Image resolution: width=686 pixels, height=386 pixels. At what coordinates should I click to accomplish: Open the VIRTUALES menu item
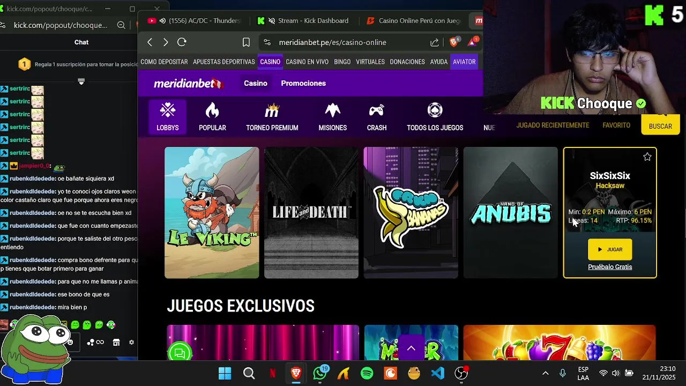coord(370,62)
